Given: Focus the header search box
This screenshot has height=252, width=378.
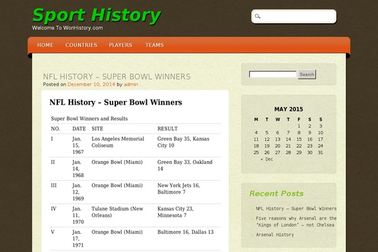Looking at the screenshot, I should point(294,16).
